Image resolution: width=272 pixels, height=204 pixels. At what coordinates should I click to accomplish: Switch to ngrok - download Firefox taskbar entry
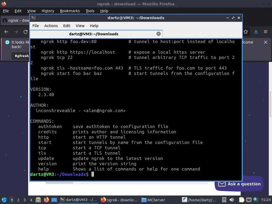coord(119,200)
